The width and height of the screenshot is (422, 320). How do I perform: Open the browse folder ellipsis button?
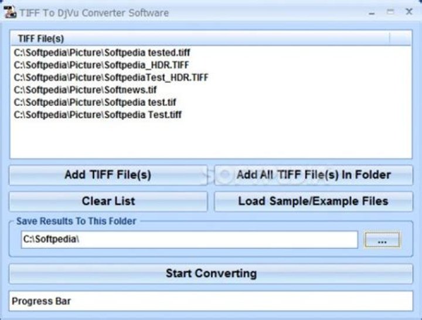click(x=382, y=239)
